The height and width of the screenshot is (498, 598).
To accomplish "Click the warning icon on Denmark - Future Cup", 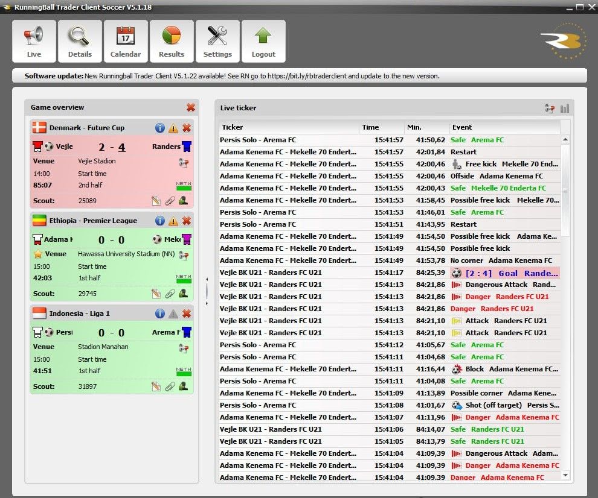I will point(173,128).
